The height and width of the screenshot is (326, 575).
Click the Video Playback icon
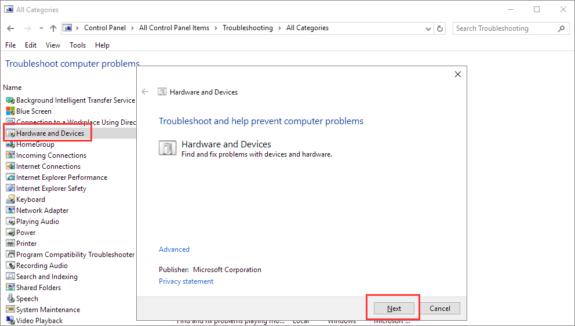(x=10, y=321)
